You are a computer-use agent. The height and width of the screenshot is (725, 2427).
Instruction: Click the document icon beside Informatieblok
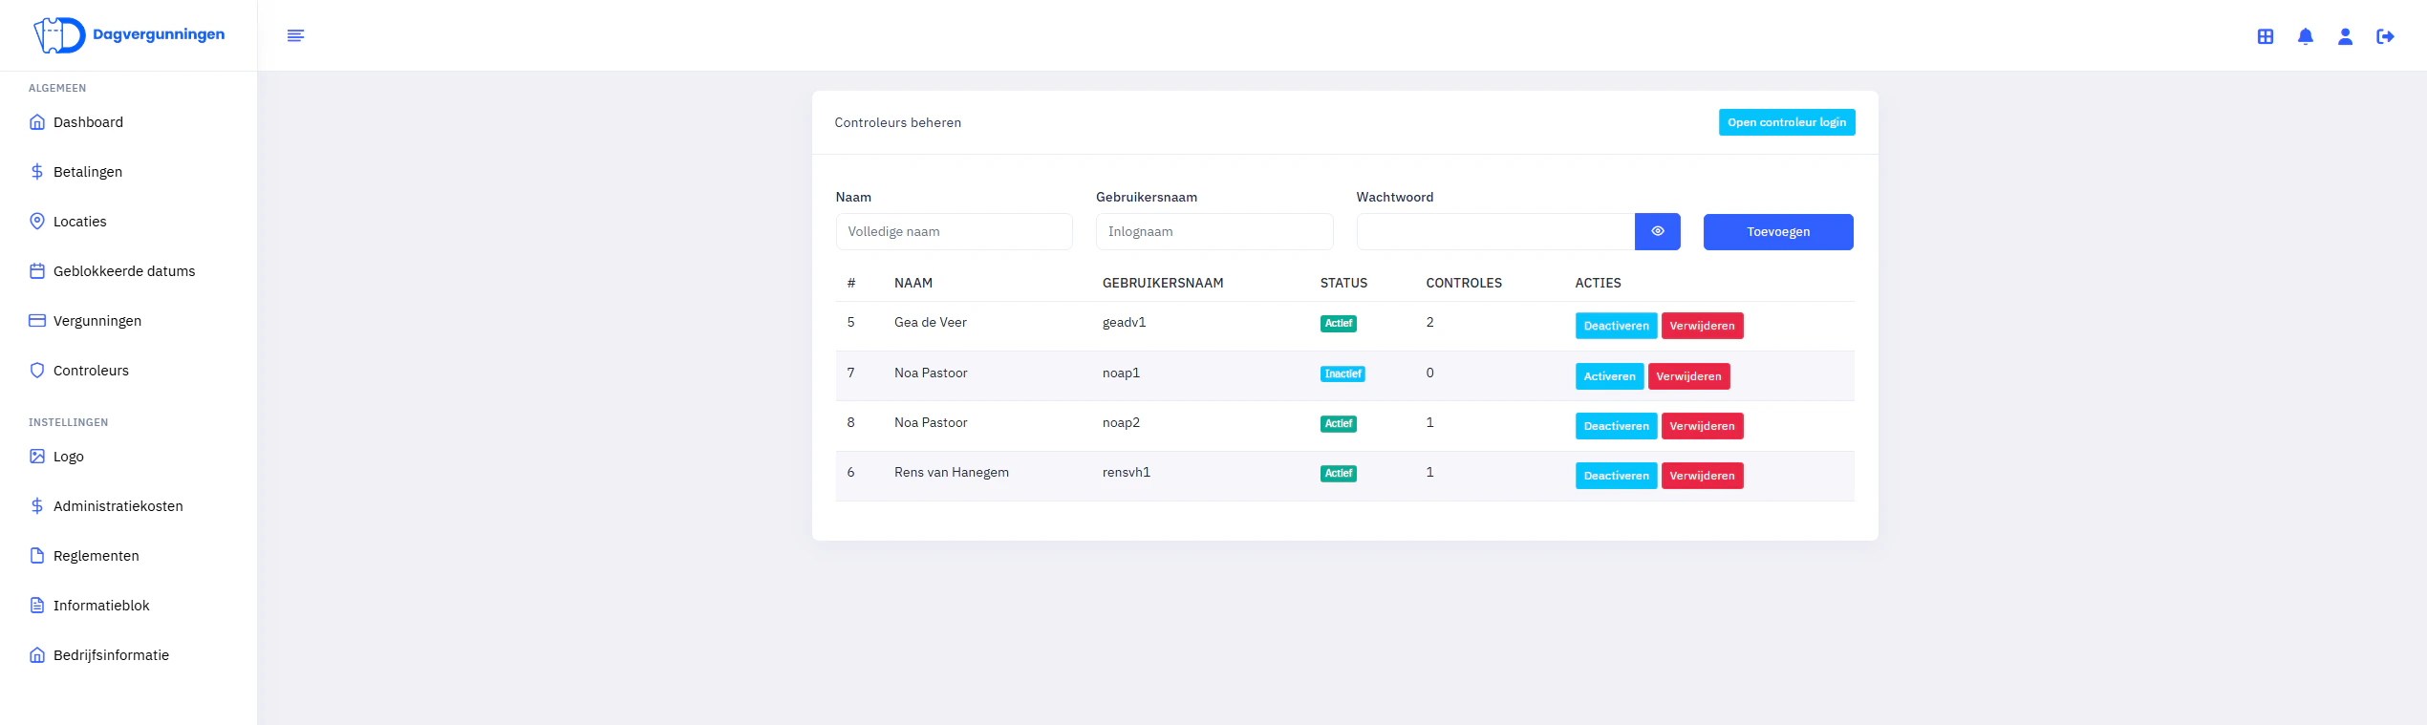(x=37, y=606)
